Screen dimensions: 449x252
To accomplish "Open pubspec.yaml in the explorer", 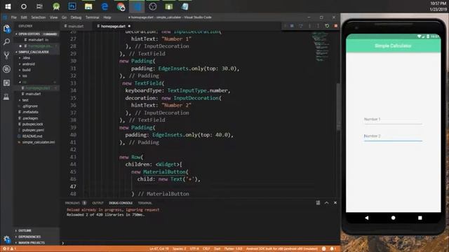I will [33, 130].
